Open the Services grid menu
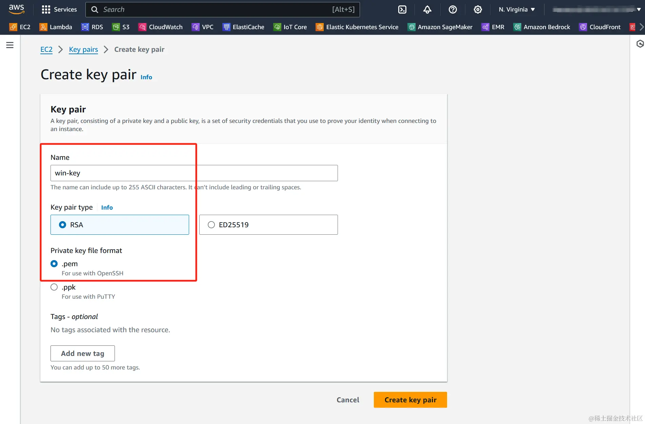The image size is (645, 424). pyautogui.click(x=59, y=9)
